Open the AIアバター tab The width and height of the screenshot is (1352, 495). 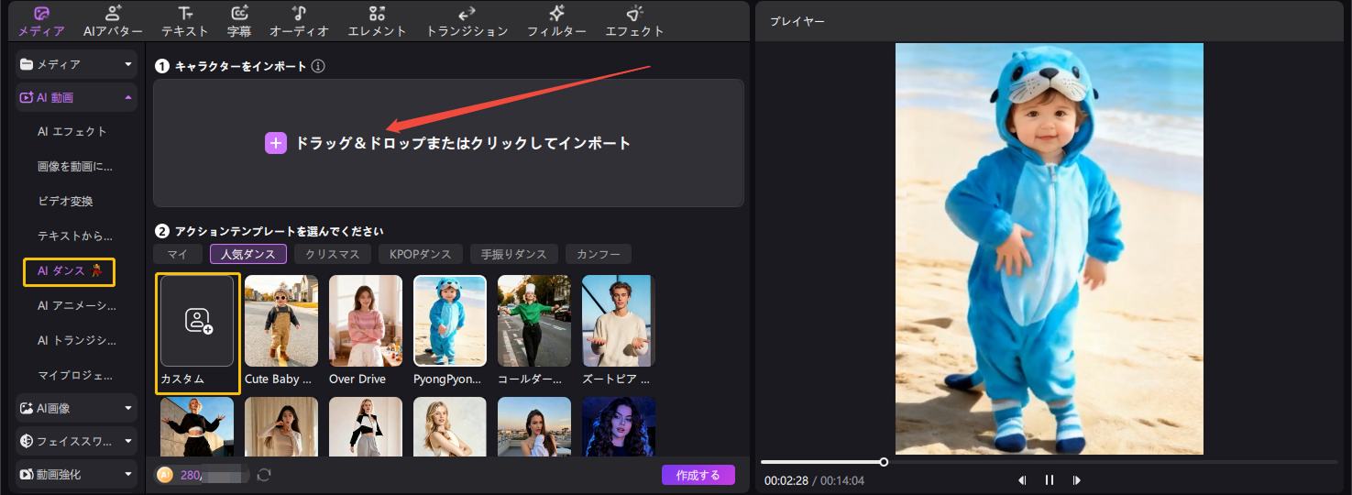pos(113,21)
